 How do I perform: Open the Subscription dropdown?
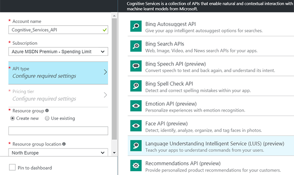58,52
